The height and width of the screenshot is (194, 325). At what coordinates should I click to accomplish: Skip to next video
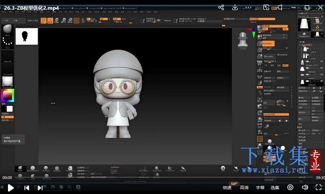click(40, 188)
